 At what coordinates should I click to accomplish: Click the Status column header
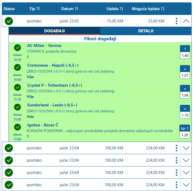point(9,9)
